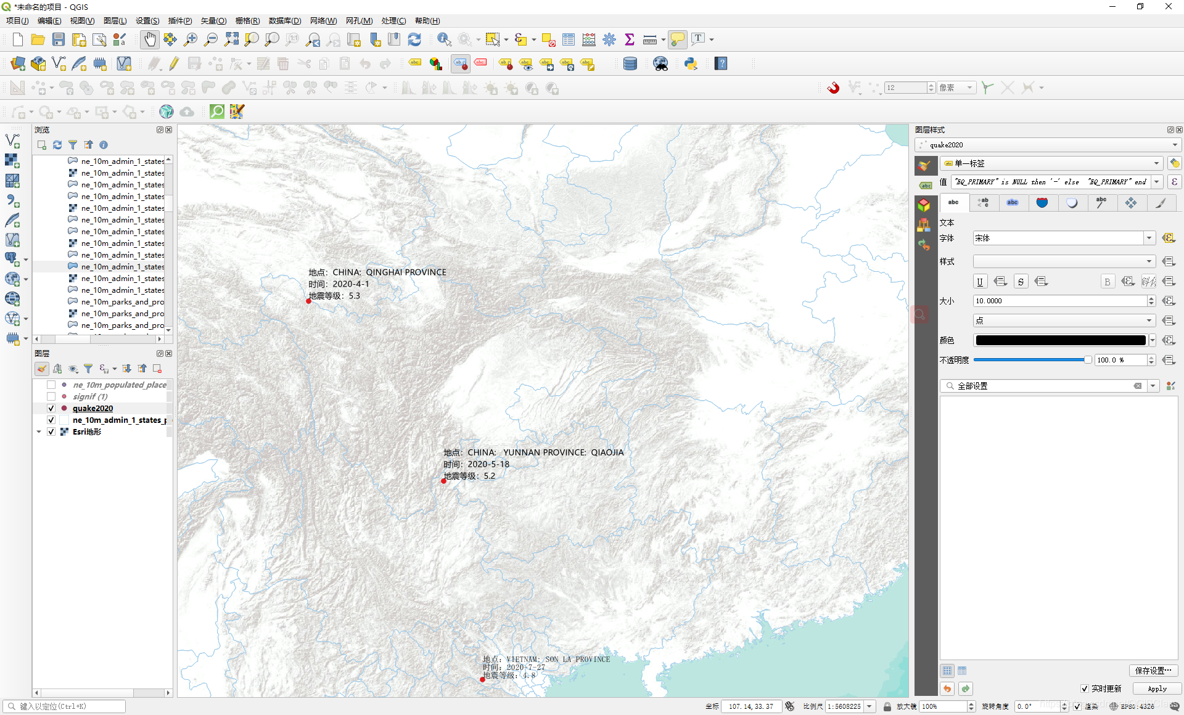Open the 矢量(O) menu
Screen dimensions: 1184x715
[213, 20]
